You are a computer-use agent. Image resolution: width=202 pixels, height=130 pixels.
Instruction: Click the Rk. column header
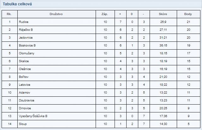(9, 14)
